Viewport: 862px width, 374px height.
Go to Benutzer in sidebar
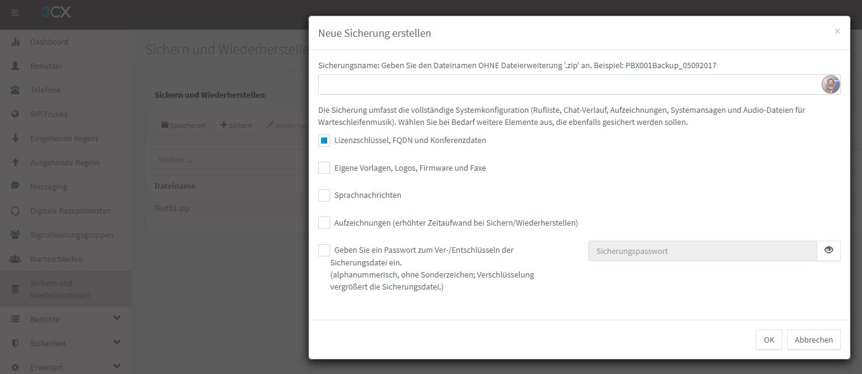[x=46, y=66]
